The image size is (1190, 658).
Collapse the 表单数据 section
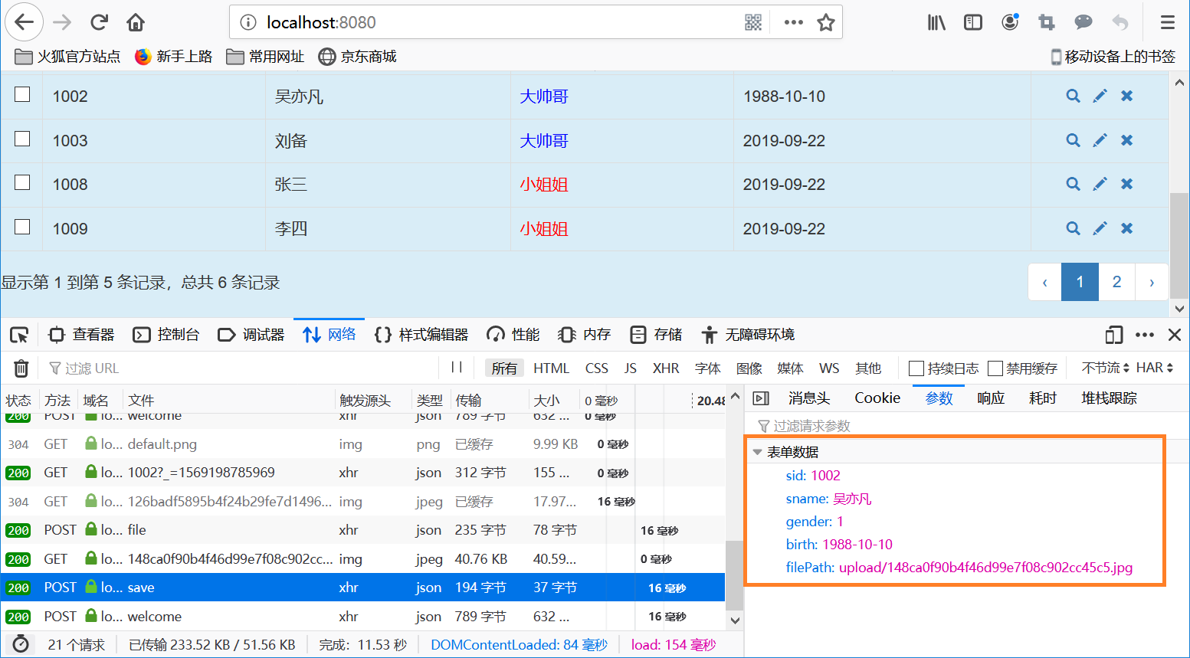[x=757, y=452]
